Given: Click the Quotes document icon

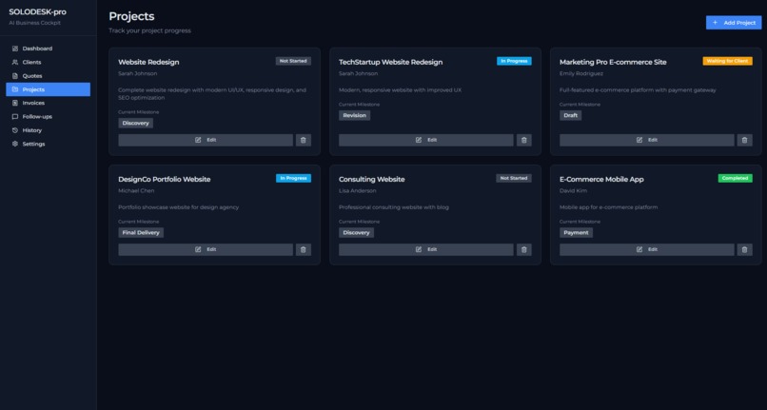Looking at the screenshot, I should (x=14, y=76).
